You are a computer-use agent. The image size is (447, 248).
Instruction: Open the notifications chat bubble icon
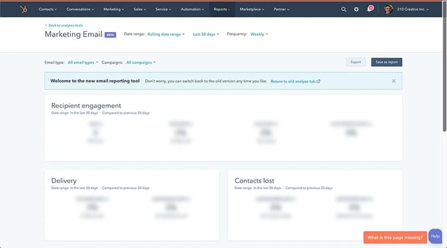pyautogui.click(x=370, y=9)
